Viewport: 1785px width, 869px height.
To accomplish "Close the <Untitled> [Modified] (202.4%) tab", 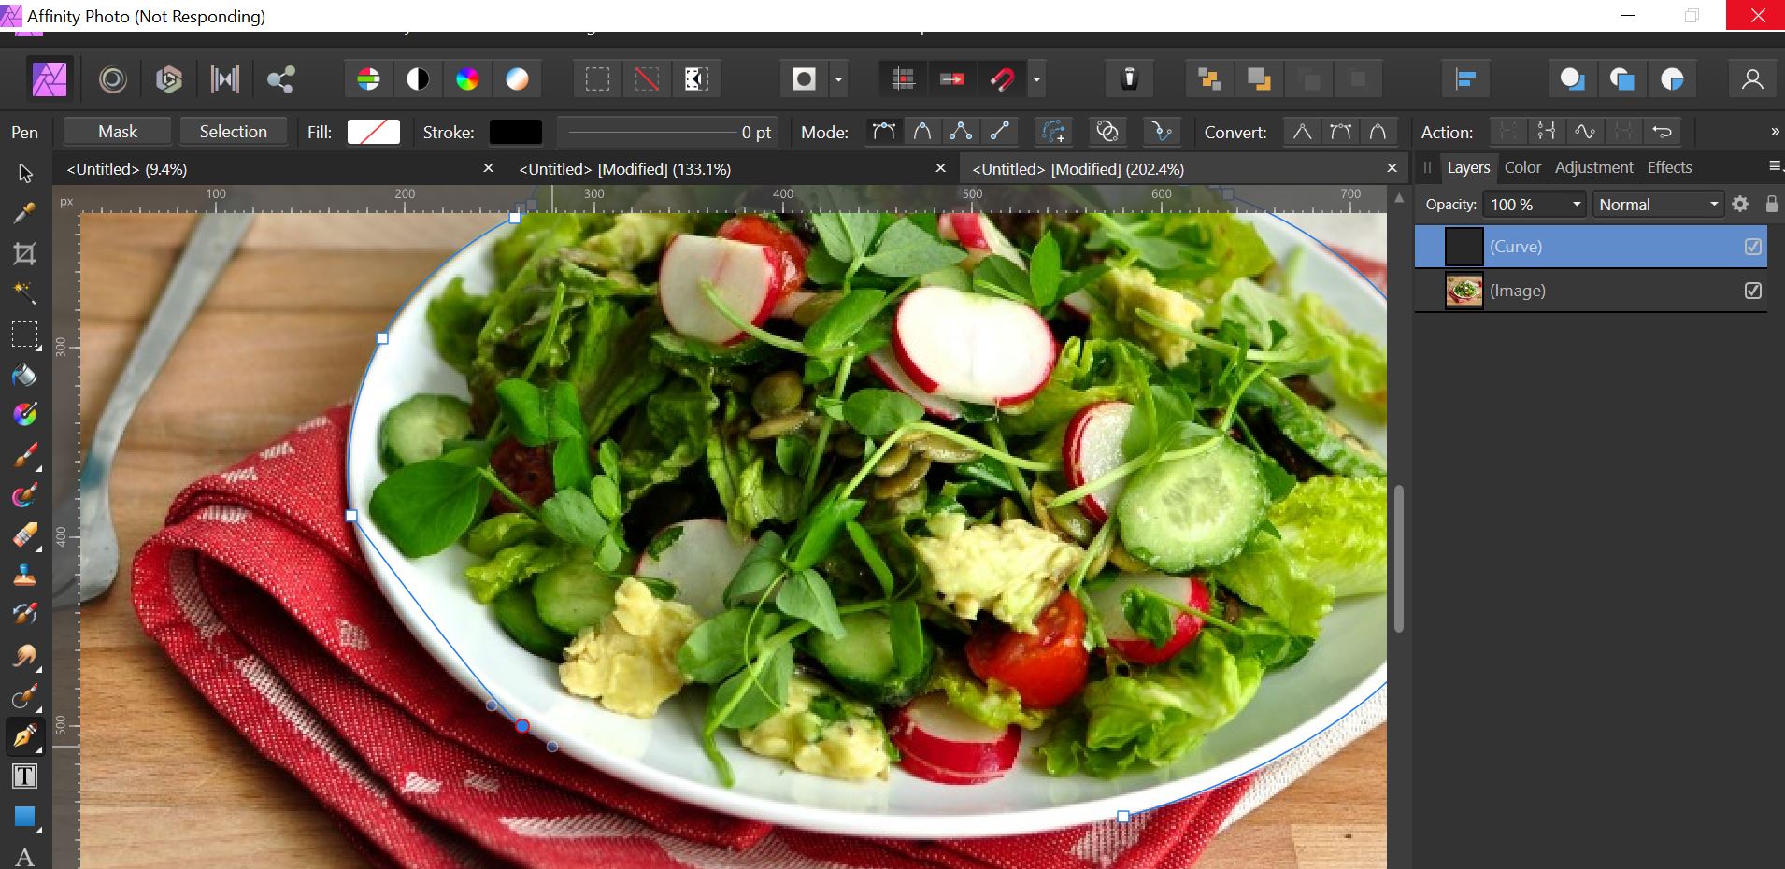I will click(x=1392, y=168).
